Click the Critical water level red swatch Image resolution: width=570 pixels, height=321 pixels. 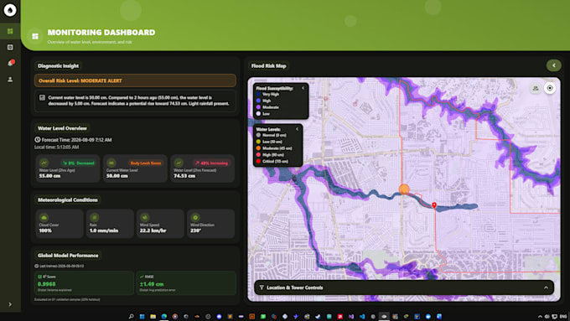[258, 161]
